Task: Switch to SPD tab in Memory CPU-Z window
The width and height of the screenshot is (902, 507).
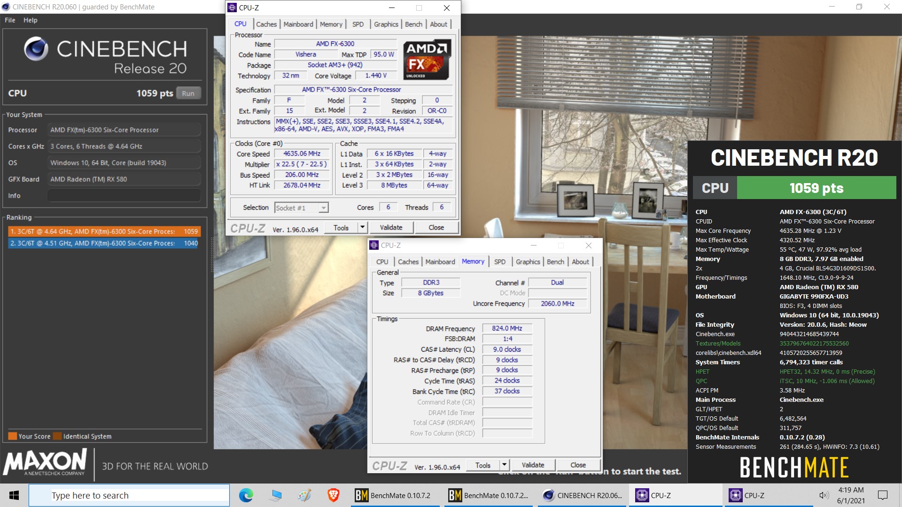Action: (500, 262)
